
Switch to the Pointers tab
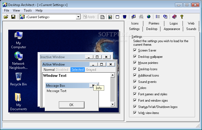point(154,23)
